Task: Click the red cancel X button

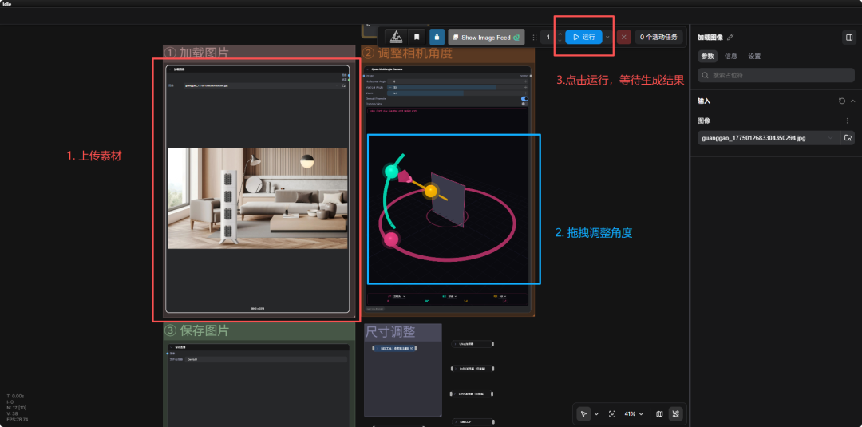Action: 623,37
